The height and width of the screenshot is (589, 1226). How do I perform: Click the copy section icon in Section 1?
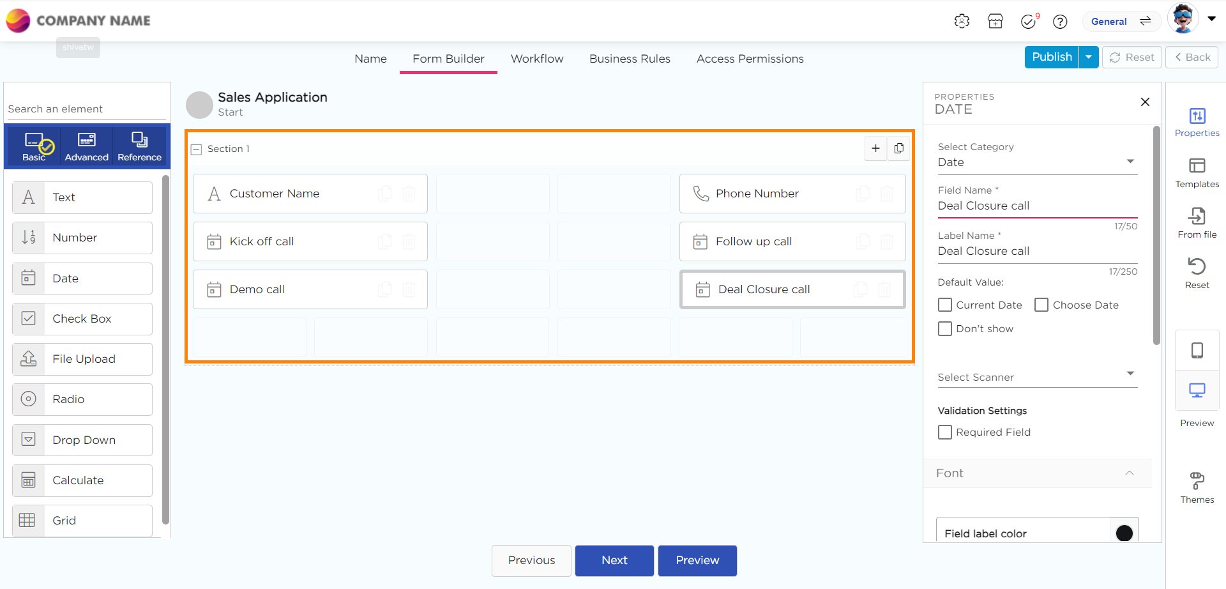[898, 148]
